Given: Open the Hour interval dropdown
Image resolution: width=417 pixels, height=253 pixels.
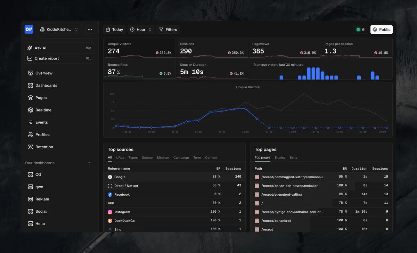Looking at the screenshot, I should coord(141,30).
